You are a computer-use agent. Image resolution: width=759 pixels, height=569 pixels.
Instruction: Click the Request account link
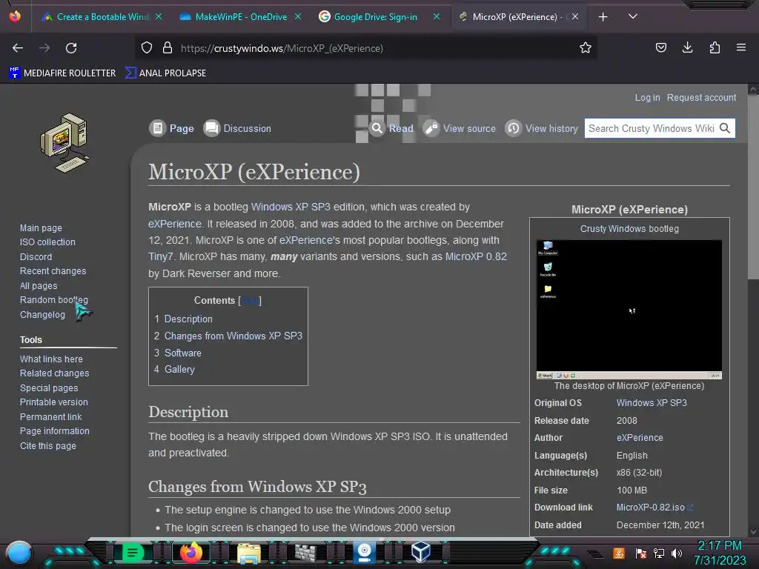click(701, 97)
